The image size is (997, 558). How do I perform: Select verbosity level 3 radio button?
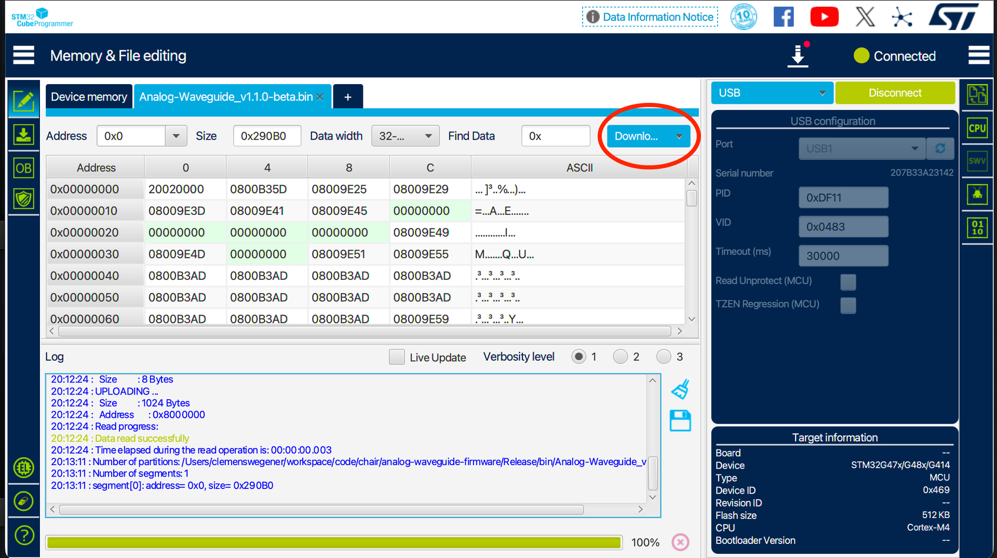pos(663,357)
